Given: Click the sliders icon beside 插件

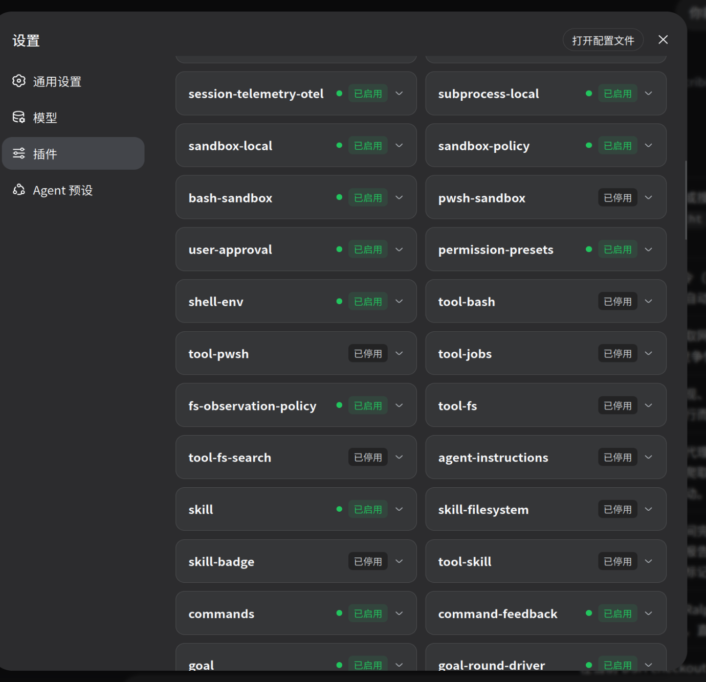Looking at the screenshot, I should pyautogui.click(x=19, y=153).
